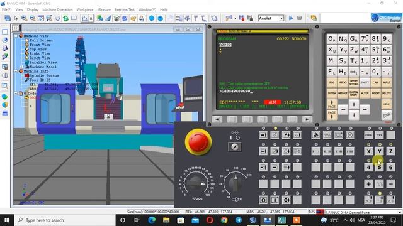The width and height of the screenshot is (403, 226).
Task: Select Reset View in the view tree
Action: [x=40, y=58]
